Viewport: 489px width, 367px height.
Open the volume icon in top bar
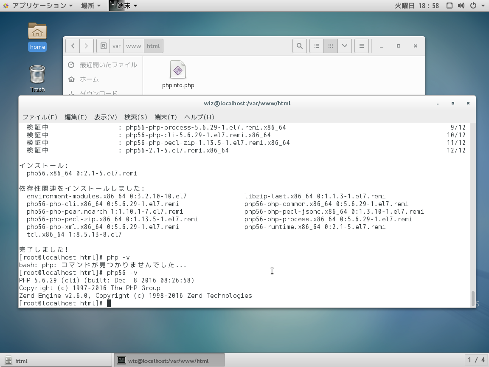coord(461,6)
